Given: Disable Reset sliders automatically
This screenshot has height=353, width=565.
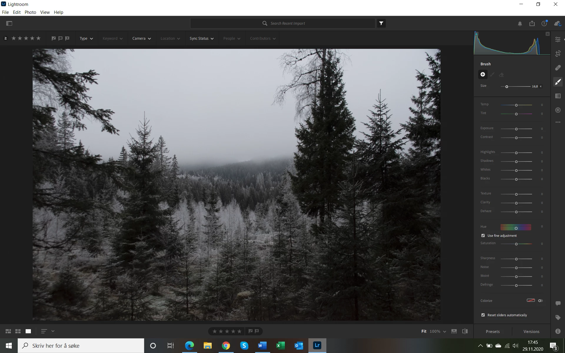Looking at the screenshot, I should pos(483,315).
